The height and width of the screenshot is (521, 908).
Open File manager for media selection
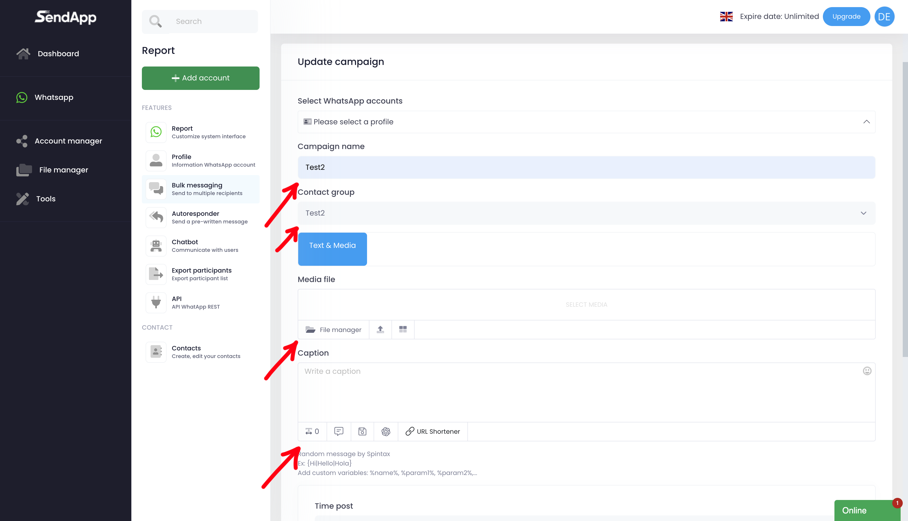tap(334, 330)
